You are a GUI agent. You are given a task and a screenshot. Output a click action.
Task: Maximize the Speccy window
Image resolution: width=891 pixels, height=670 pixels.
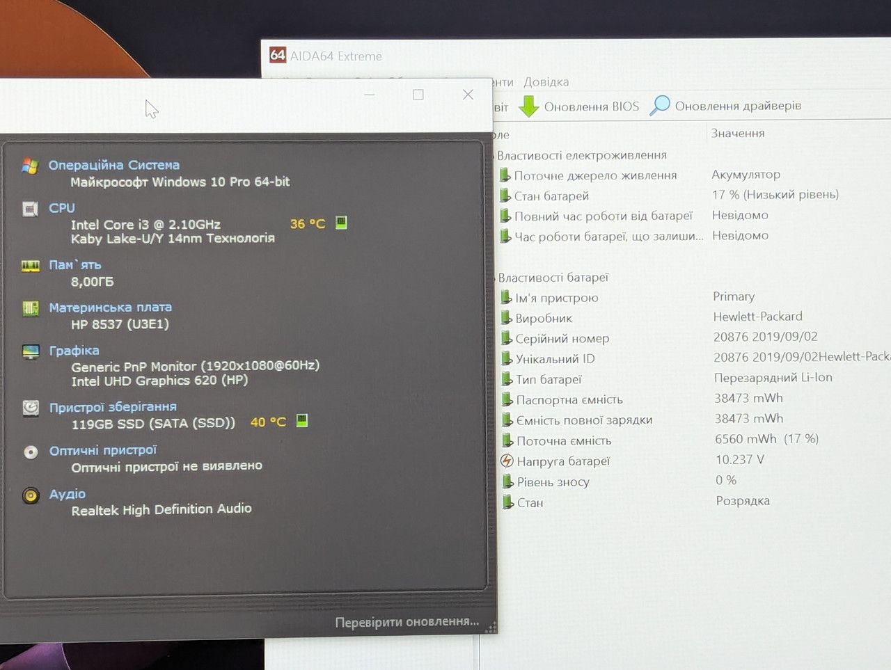pos(418,95)
